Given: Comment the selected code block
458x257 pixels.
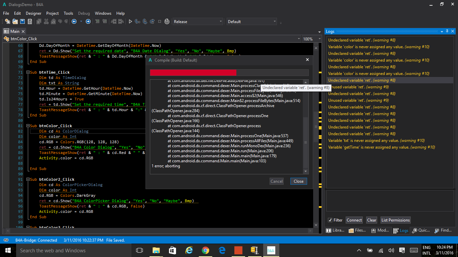Looking at the screenshot, I should [x=97, y=21].
